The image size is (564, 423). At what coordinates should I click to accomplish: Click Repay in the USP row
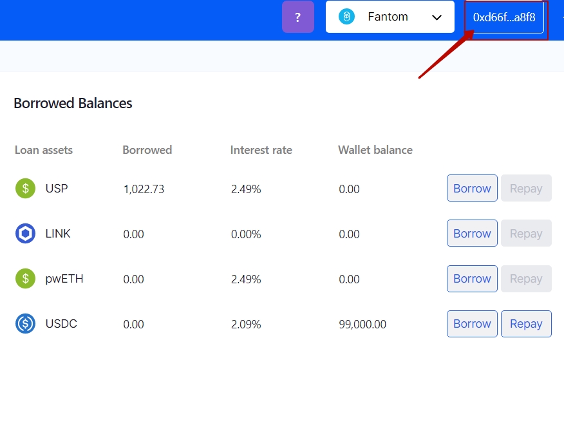[x=526, y=189]
